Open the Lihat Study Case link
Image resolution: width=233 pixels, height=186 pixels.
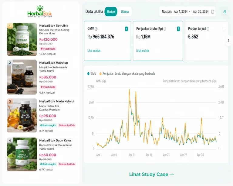151,174
